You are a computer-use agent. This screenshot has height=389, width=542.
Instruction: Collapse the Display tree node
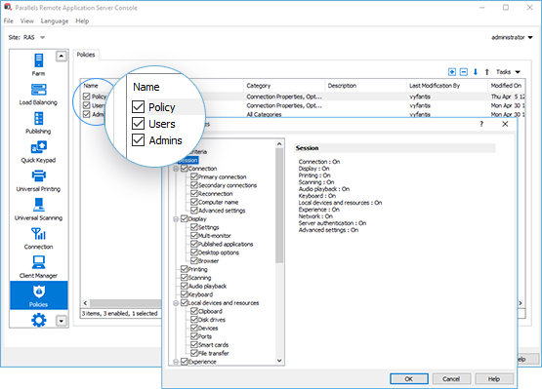click(176, 218)
